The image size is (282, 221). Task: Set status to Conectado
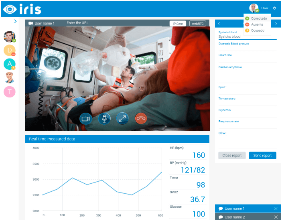[x=258, y=18]
